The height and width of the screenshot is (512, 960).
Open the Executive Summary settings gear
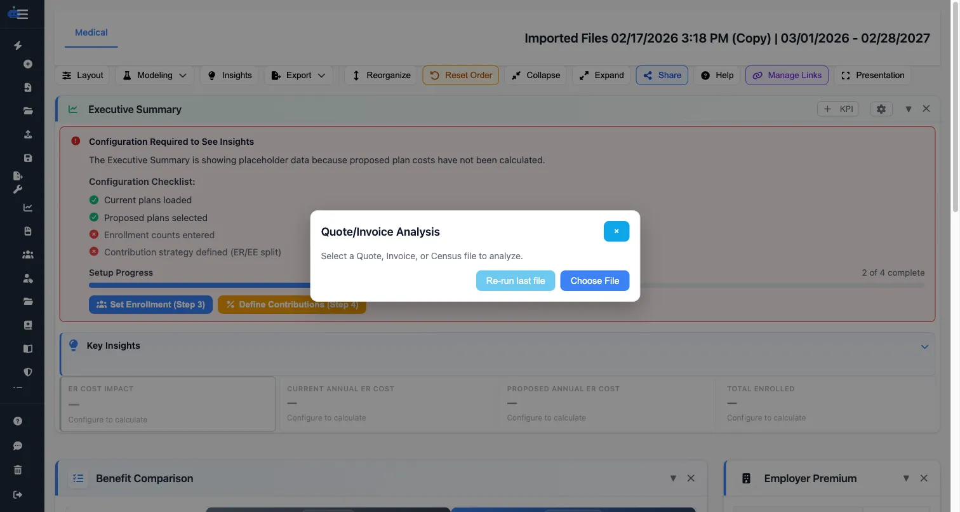(881, 109)
